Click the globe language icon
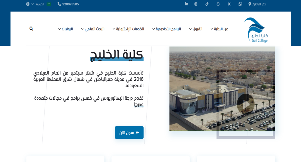This screenshot has height=162, width=301. coord(28,4)
